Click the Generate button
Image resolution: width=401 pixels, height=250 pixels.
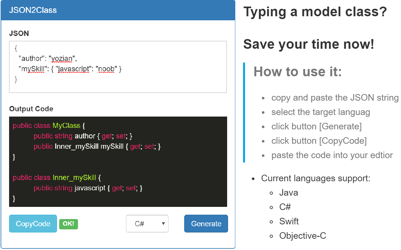206,223
